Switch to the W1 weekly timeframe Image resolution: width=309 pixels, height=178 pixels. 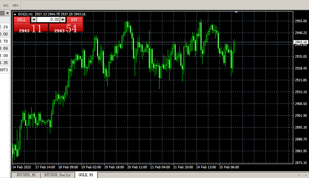[x=6, y=5]
